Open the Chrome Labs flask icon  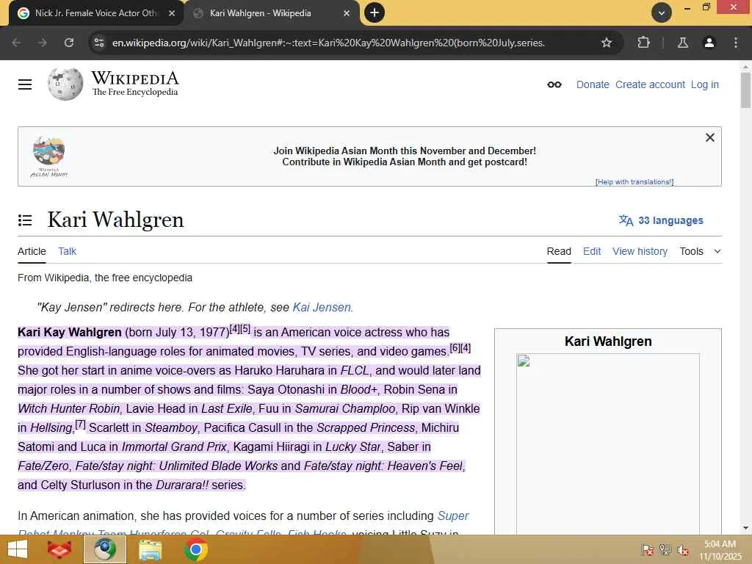click(x=683, y=43)
